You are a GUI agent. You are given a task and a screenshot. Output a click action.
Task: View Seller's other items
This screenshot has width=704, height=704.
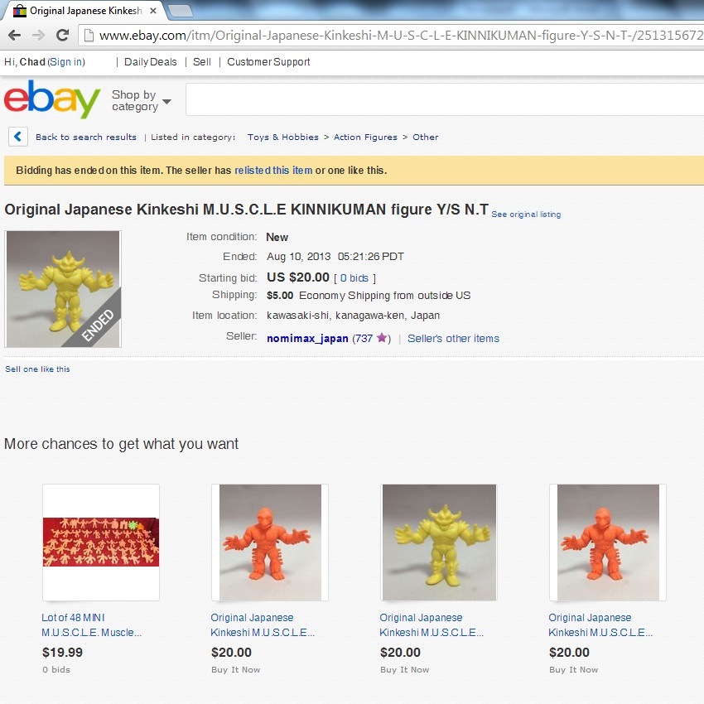pyautogui.click(x=454, y=339)
